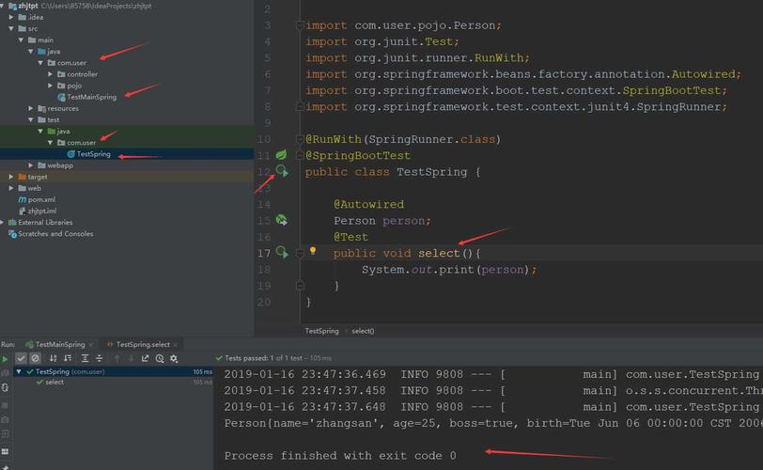Expand the target folder in project tree
The height and width of the screenshot is (470, 763).
coord(11,177)
